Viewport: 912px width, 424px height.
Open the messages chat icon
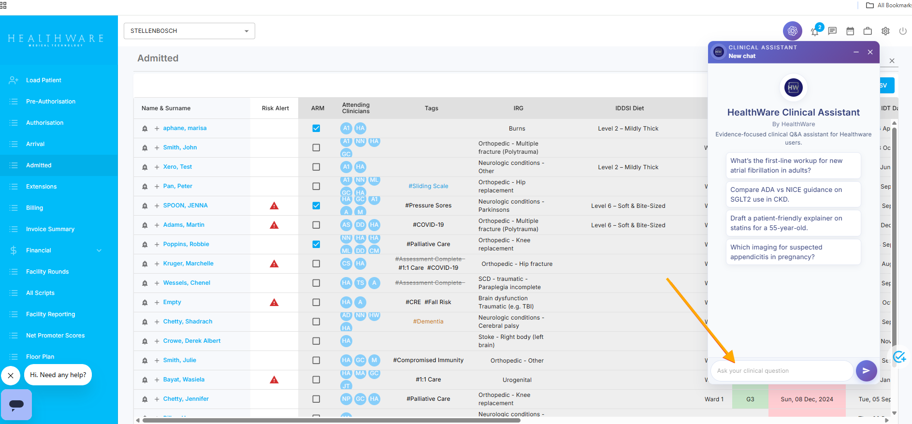coord(832,31)
